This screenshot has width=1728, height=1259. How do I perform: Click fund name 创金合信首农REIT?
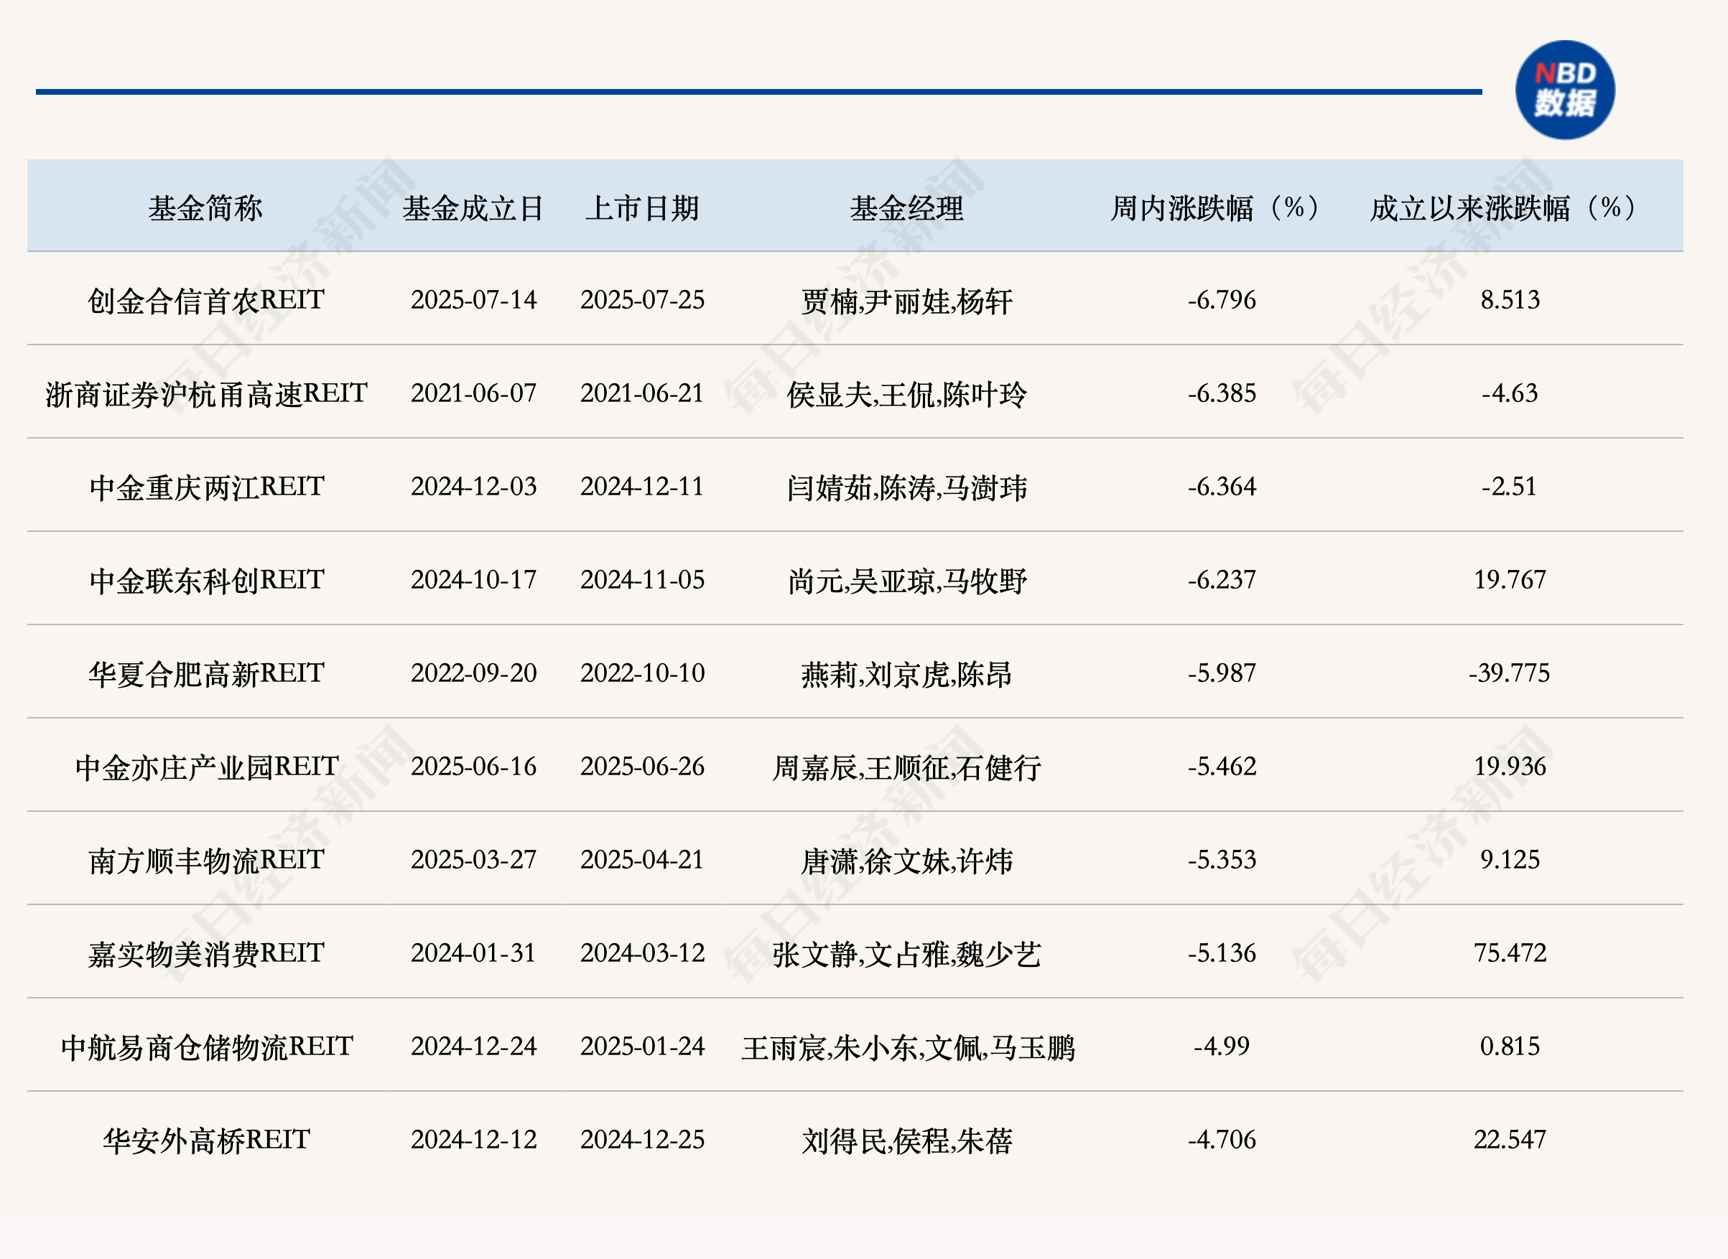click(x=206, y=300)
